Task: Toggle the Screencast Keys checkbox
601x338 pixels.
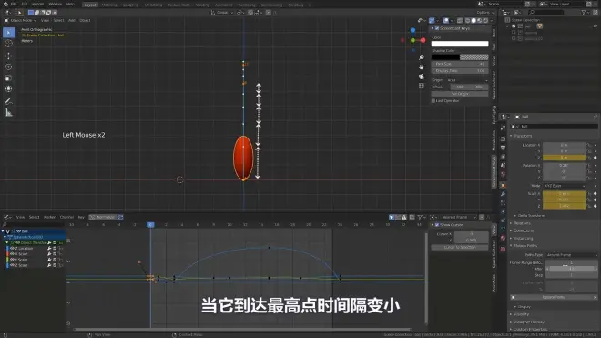Action: pyautogui.click(x=437, y=28)
